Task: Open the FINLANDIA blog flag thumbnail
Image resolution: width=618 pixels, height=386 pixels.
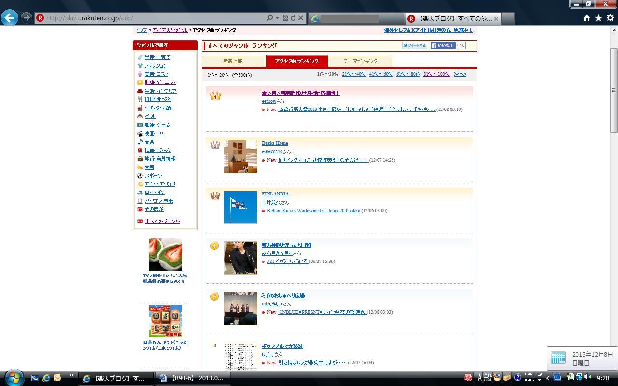Action: [240, 207]
